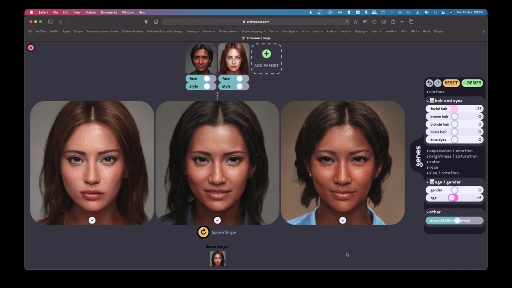The width and height of the screenshot is (512, 288).
Task: Open the History menu
Action: click(x=90, y=12)
